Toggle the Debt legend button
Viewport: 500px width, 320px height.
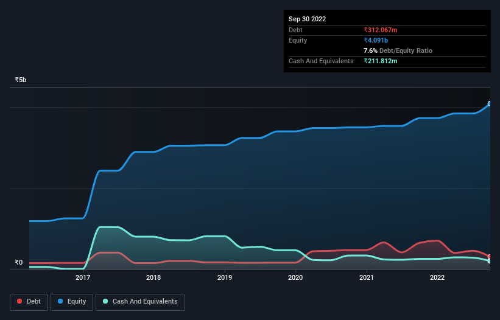coord(29,302)
